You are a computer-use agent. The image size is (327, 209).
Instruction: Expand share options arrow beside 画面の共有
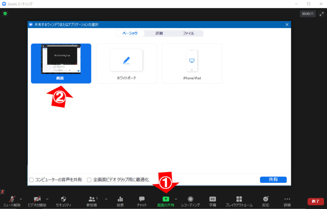click(176, 199)
